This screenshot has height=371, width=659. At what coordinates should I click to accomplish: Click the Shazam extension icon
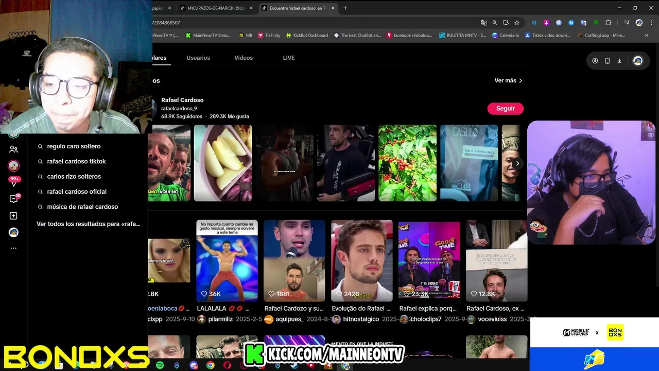click(571, 23)
